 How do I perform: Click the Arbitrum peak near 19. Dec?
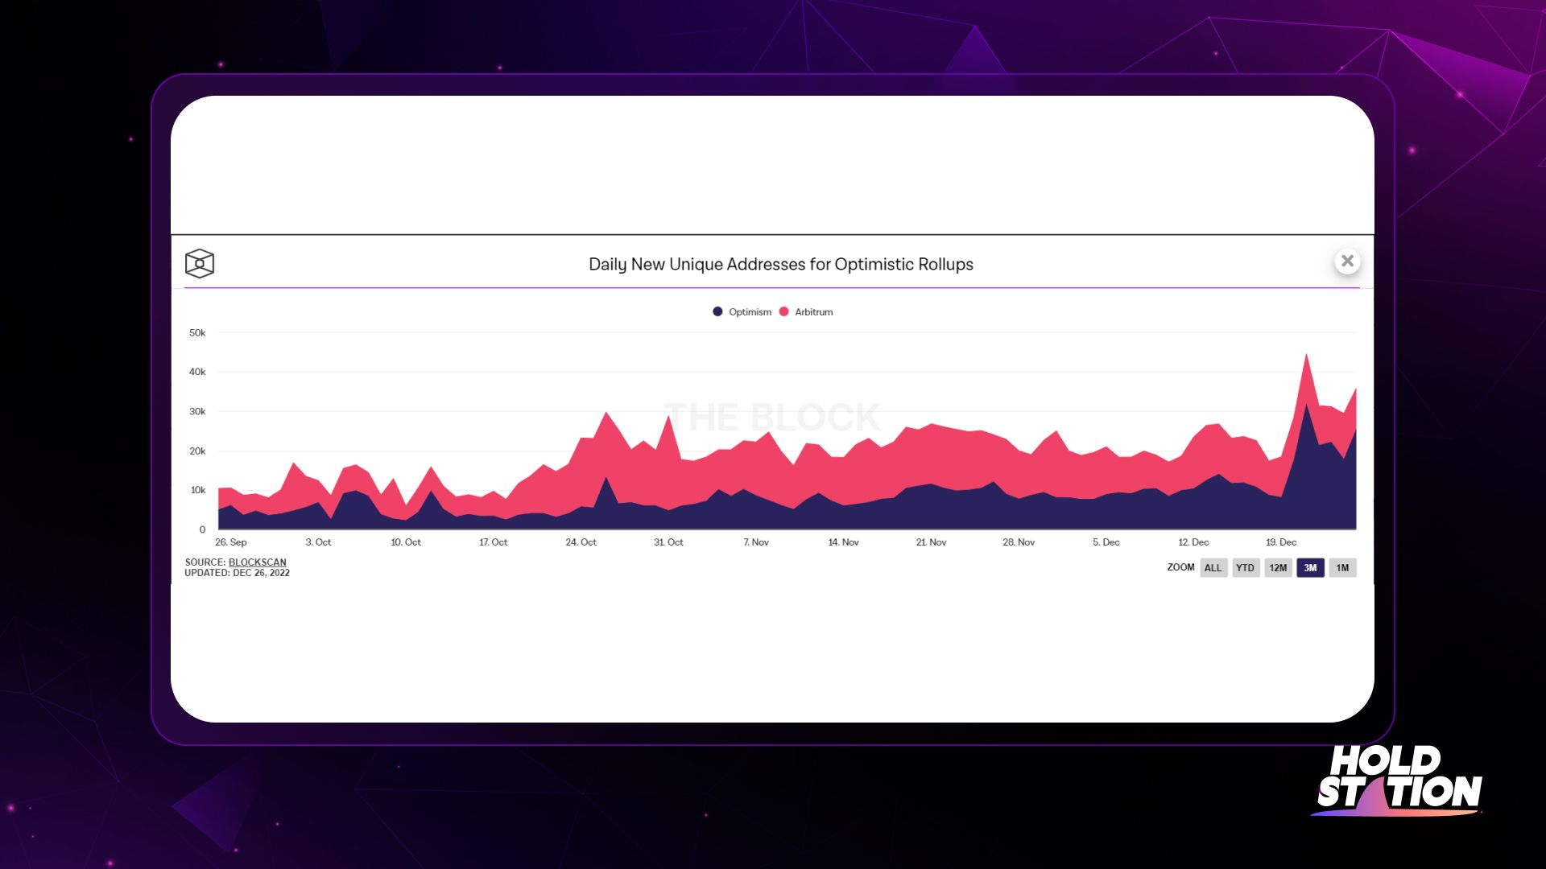(1306, 356)
